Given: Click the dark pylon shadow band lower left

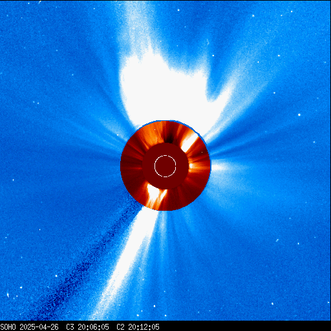Looking at the screenshot, I should [86, 263].
